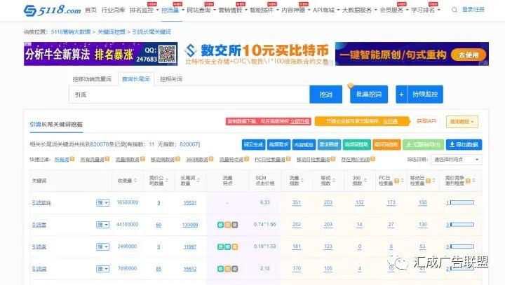This screenshot has height=285, width=505.
Task: Open the 引流软件 keyword link
Action: click(x=41, y=202)
